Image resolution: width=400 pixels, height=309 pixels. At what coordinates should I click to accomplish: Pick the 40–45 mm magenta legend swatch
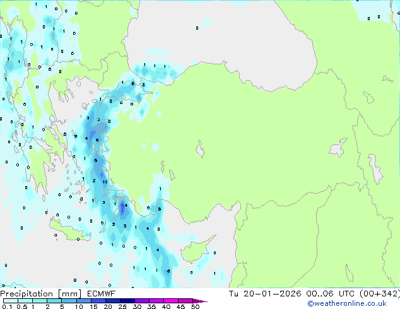pyautogui.click(x=171, y=301)
